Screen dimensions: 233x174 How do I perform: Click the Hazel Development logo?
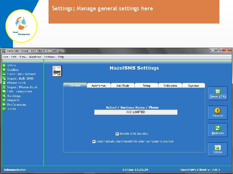(x=22, y=26)
